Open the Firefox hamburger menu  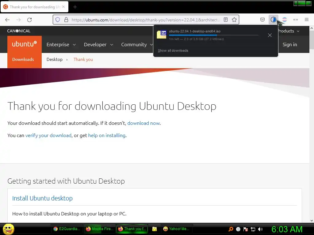pos(306,20)
